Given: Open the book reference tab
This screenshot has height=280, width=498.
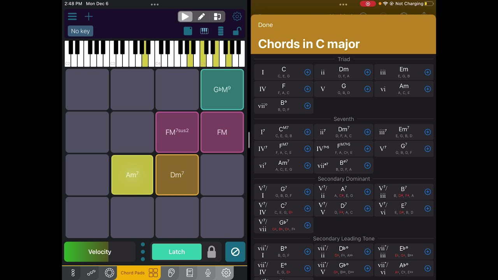Looking at the screenshot, I should [x=189, y=273].
